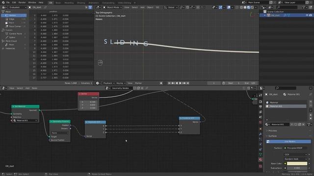Image resolution: width=314 pixels, height=176 pixels.
Task: Switch to solid viewport shading
Action: tap(245, 7)
